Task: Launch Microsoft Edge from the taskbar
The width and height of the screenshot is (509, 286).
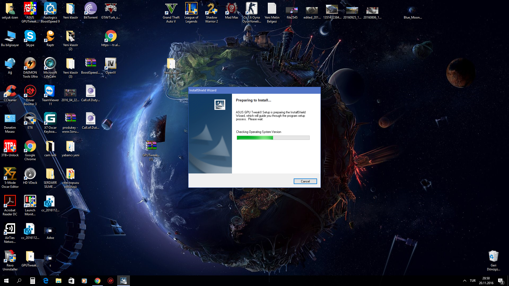Action: click(46, 281)
